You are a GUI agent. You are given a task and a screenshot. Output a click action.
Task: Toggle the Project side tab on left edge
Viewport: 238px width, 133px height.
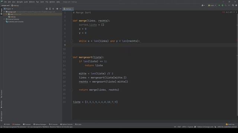(x=1, y=11)
